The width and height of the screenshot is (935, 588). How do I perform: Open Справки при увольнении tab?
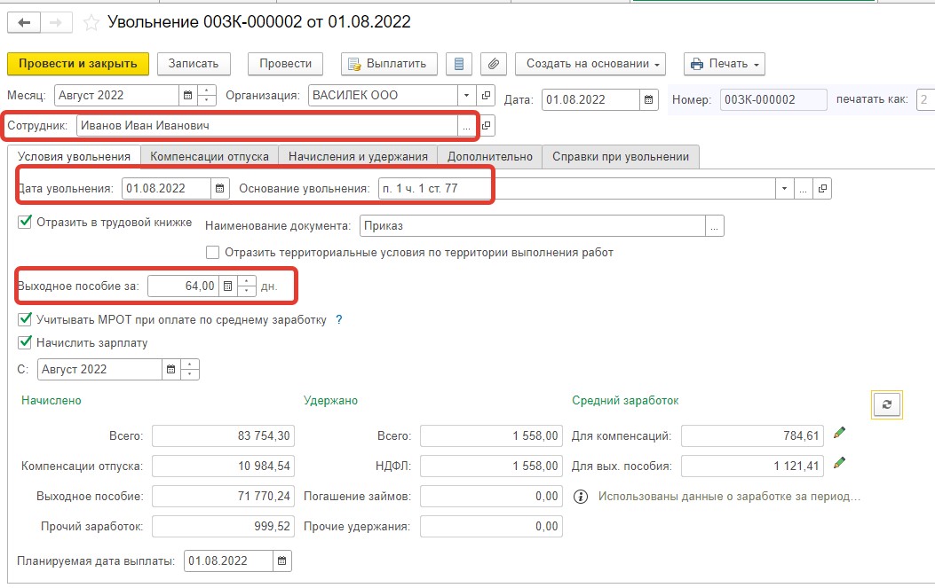(x=620, y=157)
